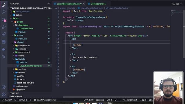This screenshot has width=185, height=104.
Task: Open the Accounts icon in activity bar
Action: [x=4, y=87]
